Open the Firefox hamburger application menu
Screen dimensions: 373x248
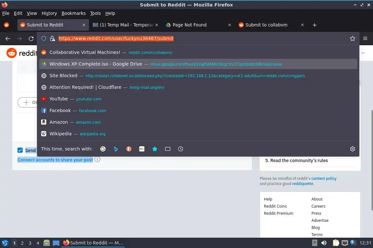click(365, 38)
